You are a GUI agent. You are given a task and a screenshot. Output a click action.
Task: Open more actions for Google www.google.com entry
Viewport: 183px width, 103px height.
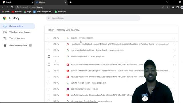pos(174,38)
